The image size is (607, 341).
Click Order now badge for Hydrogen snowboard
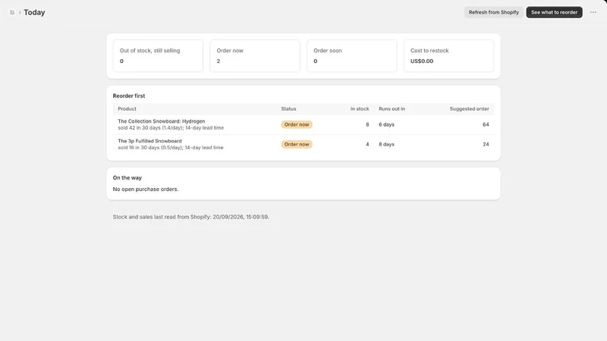pyautogui.click(x=297, y=124)
